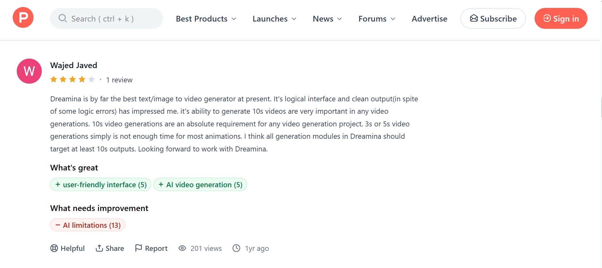The height and width of the screenshot is (268, 602).
Task: Click the arrow icon in Sign in
Action: 547,18
